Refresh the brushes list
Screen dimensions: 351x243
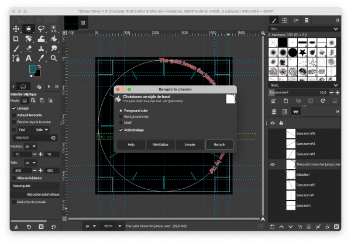(x=322, y=101)
